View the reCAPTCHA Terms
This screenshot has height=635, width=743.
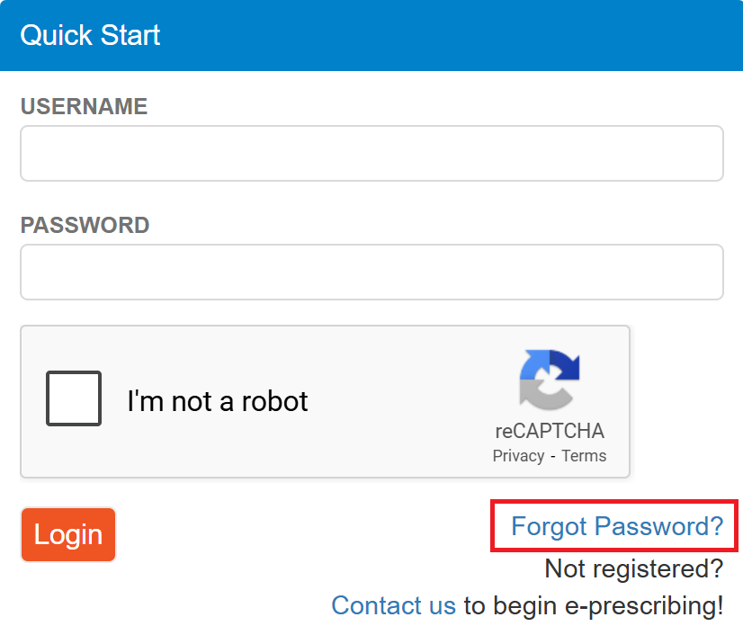click(583, 456)
